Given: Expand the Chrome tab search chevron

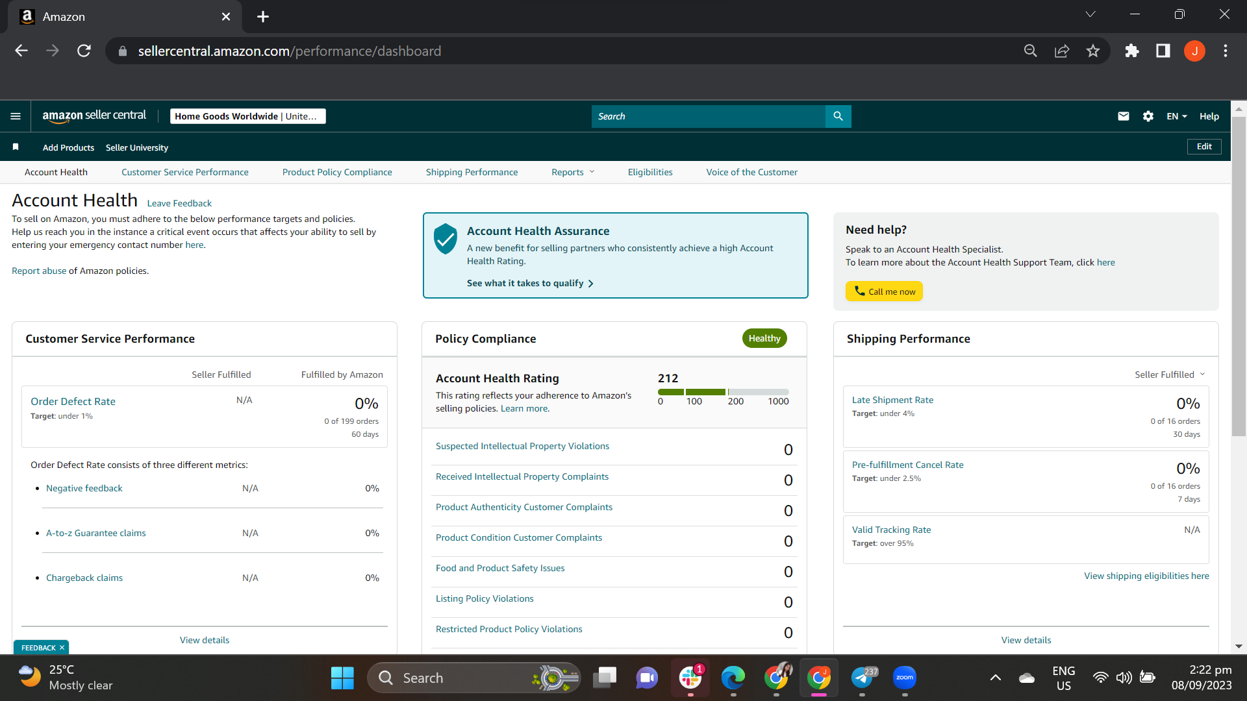Looking at the screenshot, I should click(1090, 14).
